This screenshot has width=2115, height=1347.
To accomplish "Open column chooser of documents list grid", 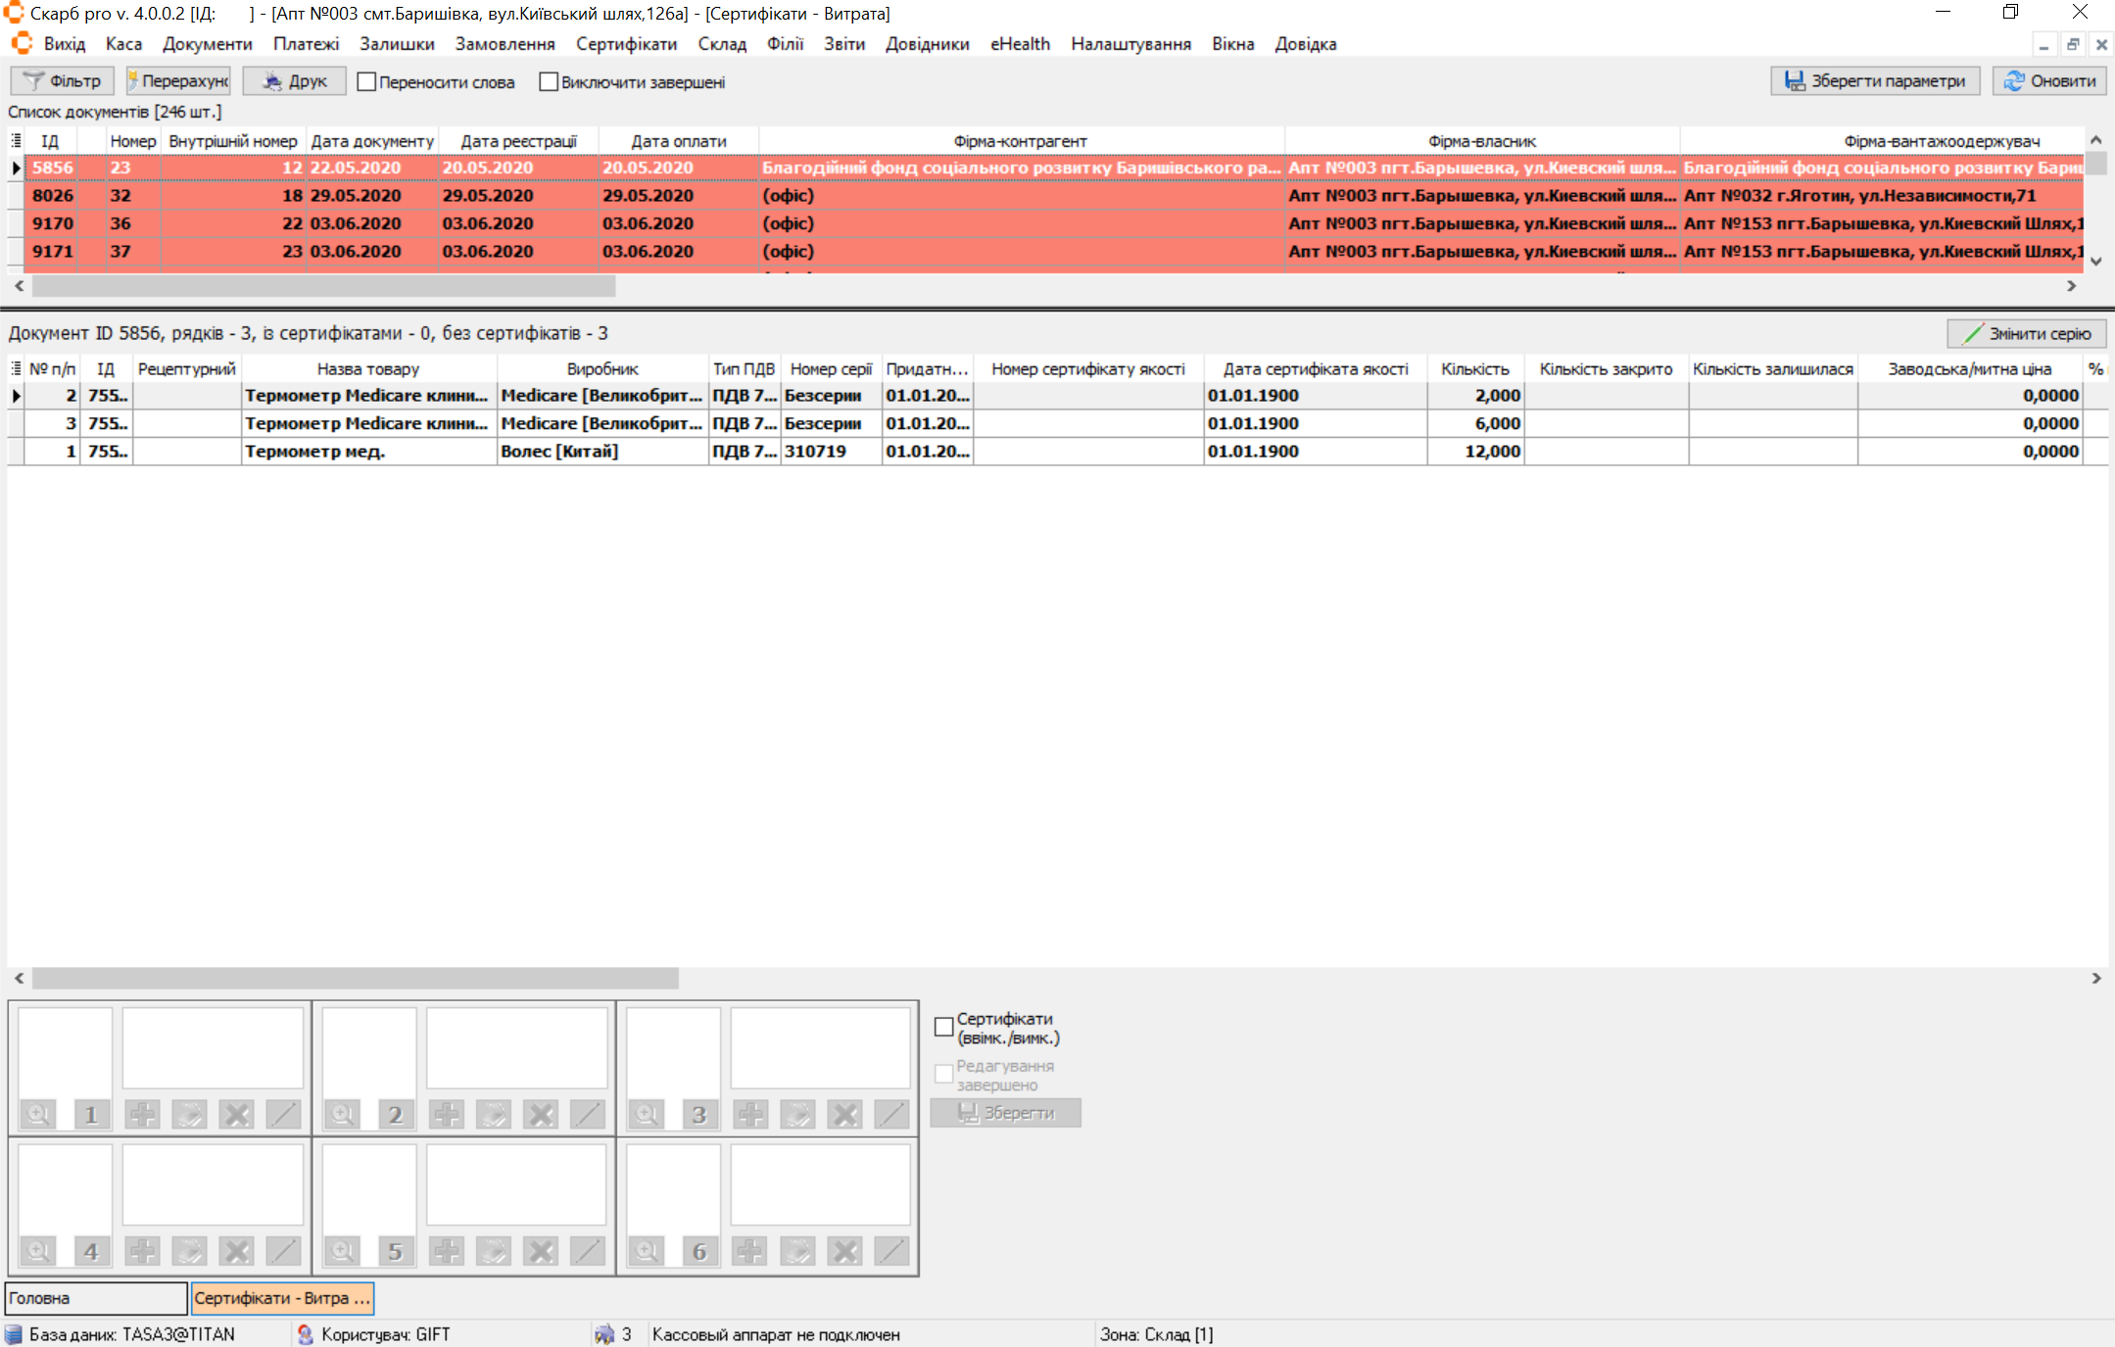I will coord(16,141).
